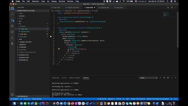188x106 pixels.
Task: Click the code action lightbulb on line 18
Action: click(x=59, y=49)
